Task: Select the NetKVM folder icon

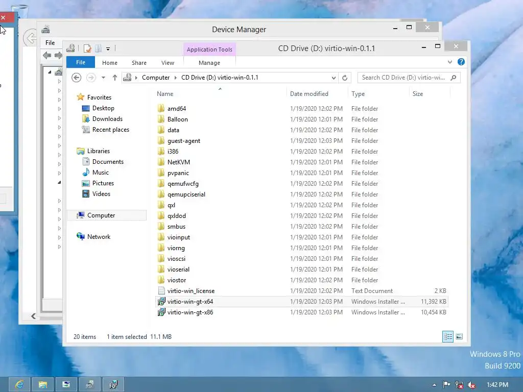Action: 161,162
